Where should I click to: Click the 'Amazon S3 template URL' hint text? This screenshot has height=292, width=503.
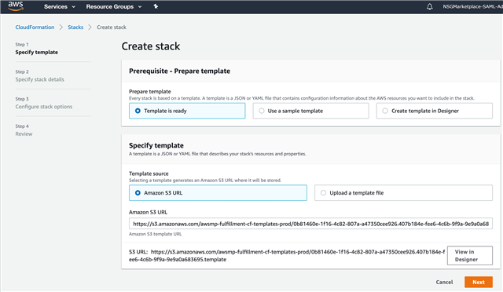156,234
